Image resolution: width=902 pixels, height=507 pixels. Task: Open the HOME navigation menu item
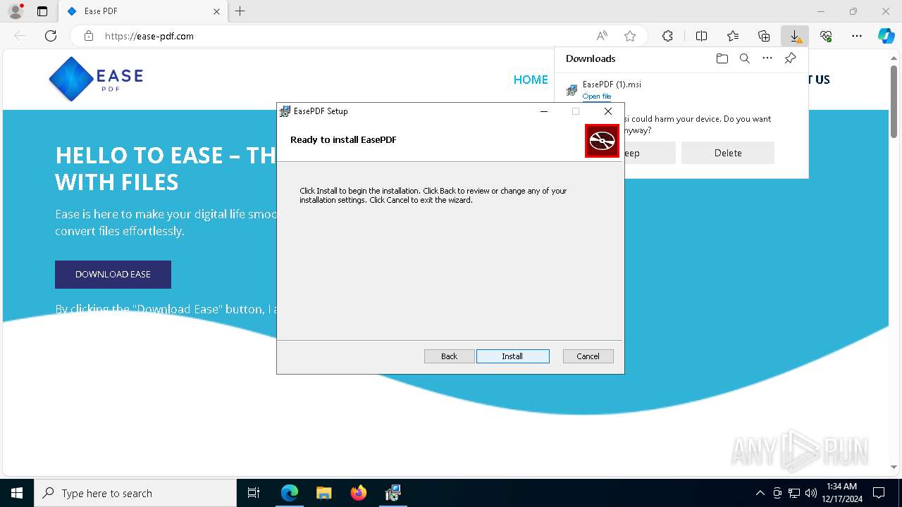[x=531, y=80]
